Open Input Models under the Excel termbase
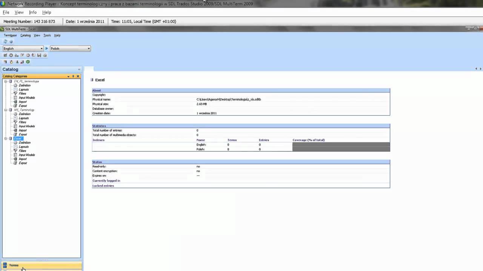 (x=27, y=155)
